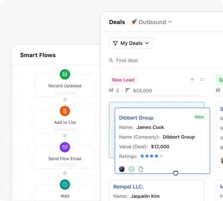Image resolution: width=223 pixels, height=201 pixels.
Task: Click the Won status badge
Action: click(199, 117)
